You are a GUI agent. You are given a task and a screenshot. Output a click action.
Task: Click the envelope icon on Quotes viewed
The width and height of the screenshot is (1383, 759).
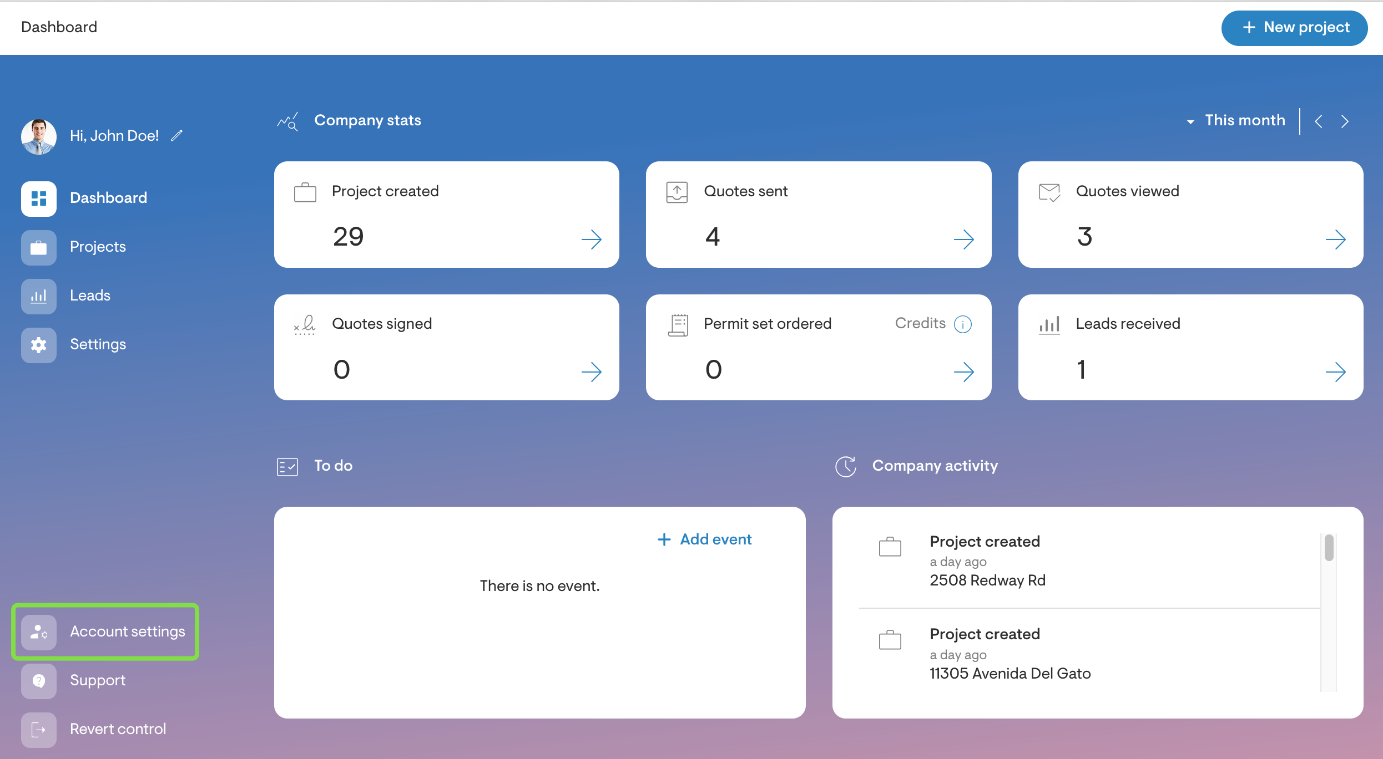pyautogui.click(x=1049, y=192)
